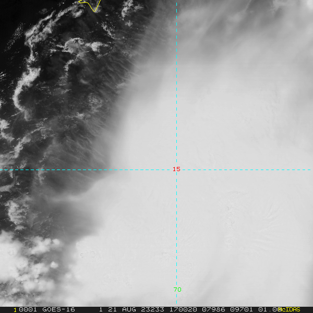Image resolution: width=313 pixels, height=313 pixels.
Task: Click the intersection of the cyan gridlines
Action: click(176, 170)
